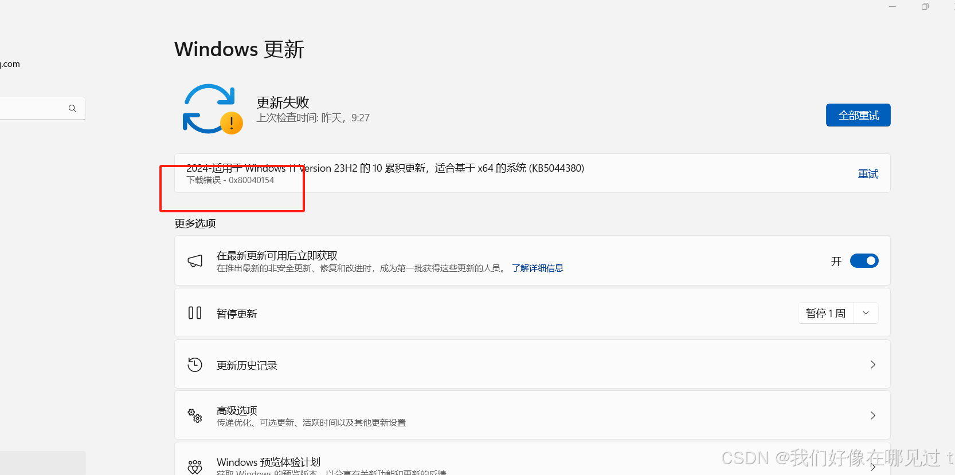The width and height of the screenshot is (955, 475).
Task: Click the search magnifier icon in sidebar
Action: click(x=72, y=108)
